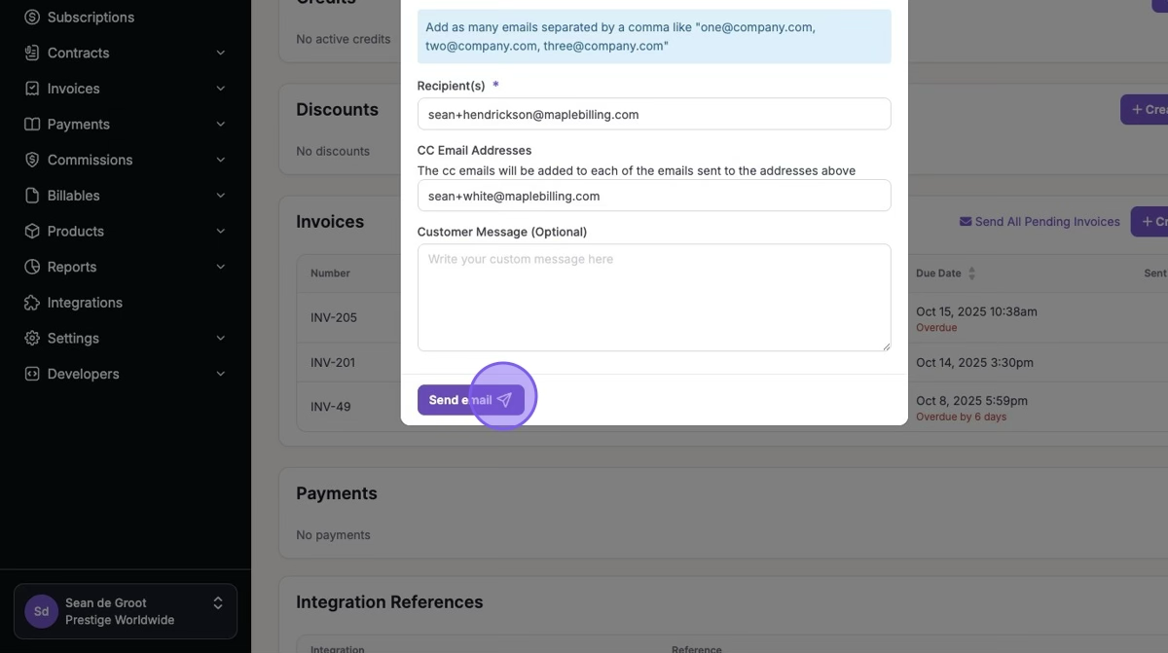Click the Payments book icon
This screenshot has height=653, width=1168.
[32, 125]
